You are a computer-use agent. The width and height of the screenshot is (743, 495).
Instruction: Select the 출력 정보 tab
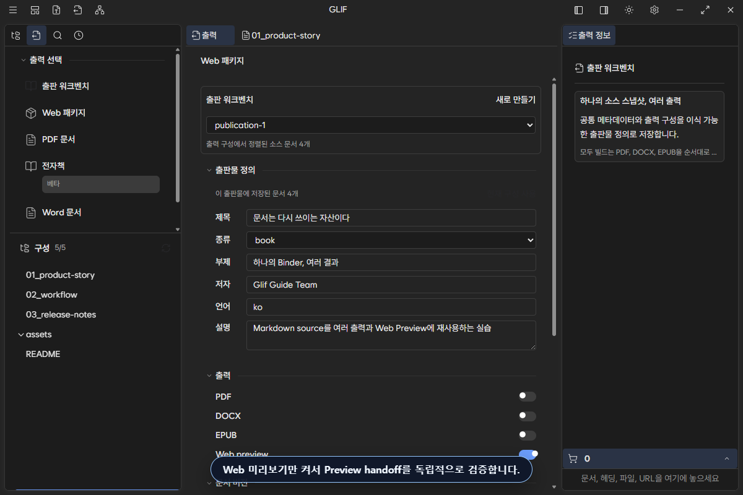589,35
